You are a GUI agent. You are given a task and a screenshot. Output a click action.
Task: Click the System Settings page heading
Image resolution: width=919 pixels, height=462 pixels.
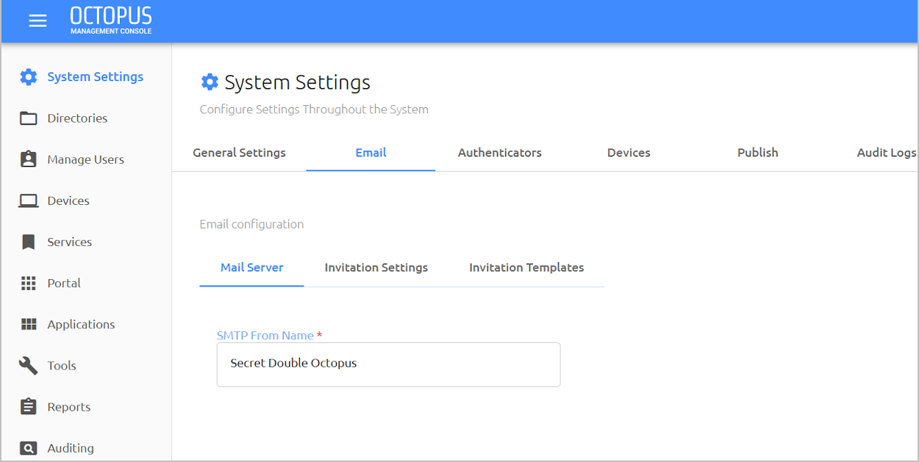click(x=297, y=82)
